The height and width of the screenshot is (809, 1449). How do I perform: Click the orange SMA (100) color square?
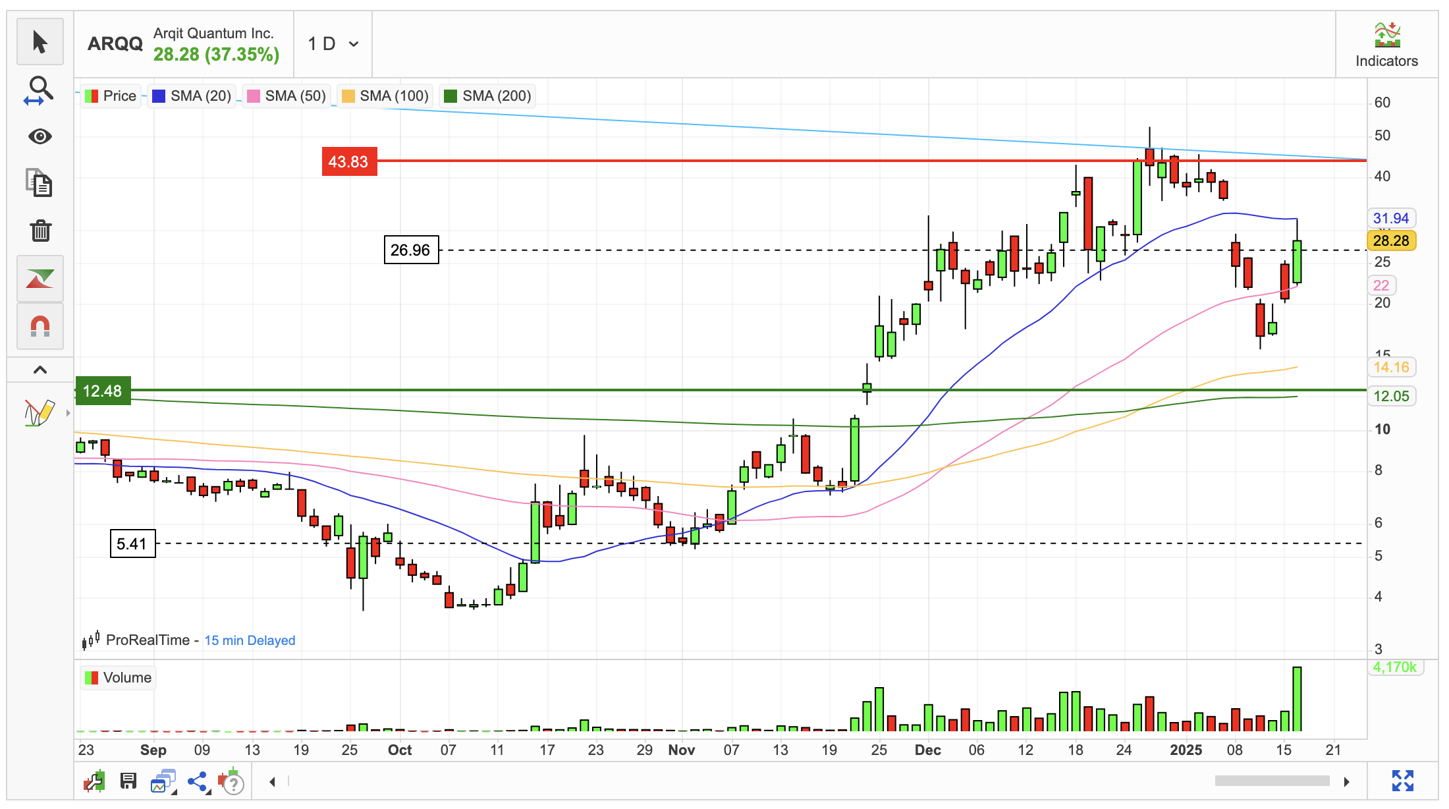[348, 96]
